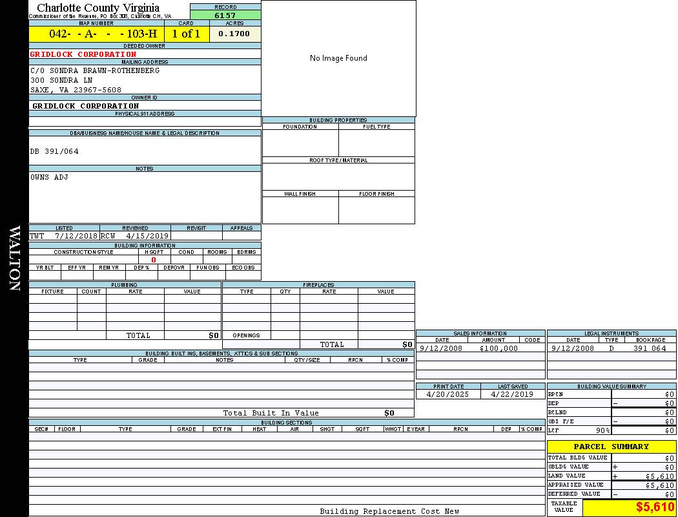Click the yellow card '1 of 1' box
The width and height of the screenshot is (678, 517).
click(x=186, y=34)
